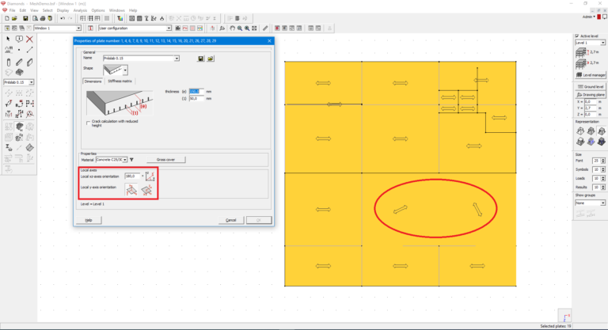608x330 pixels.
Task: Click the local xz-axes angle picker icon
Action: (x=150, y=176)
